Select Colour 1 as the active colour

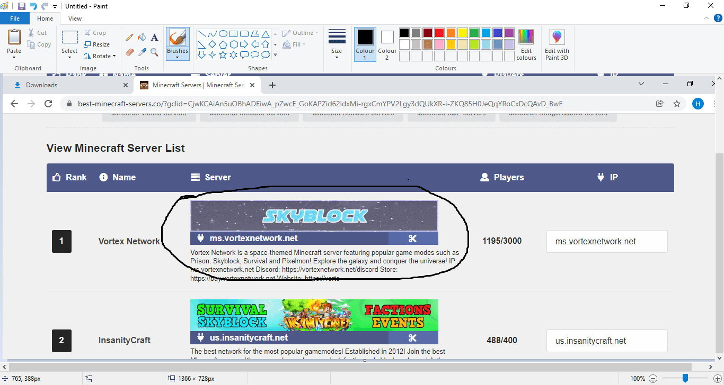tap(365, 44)
